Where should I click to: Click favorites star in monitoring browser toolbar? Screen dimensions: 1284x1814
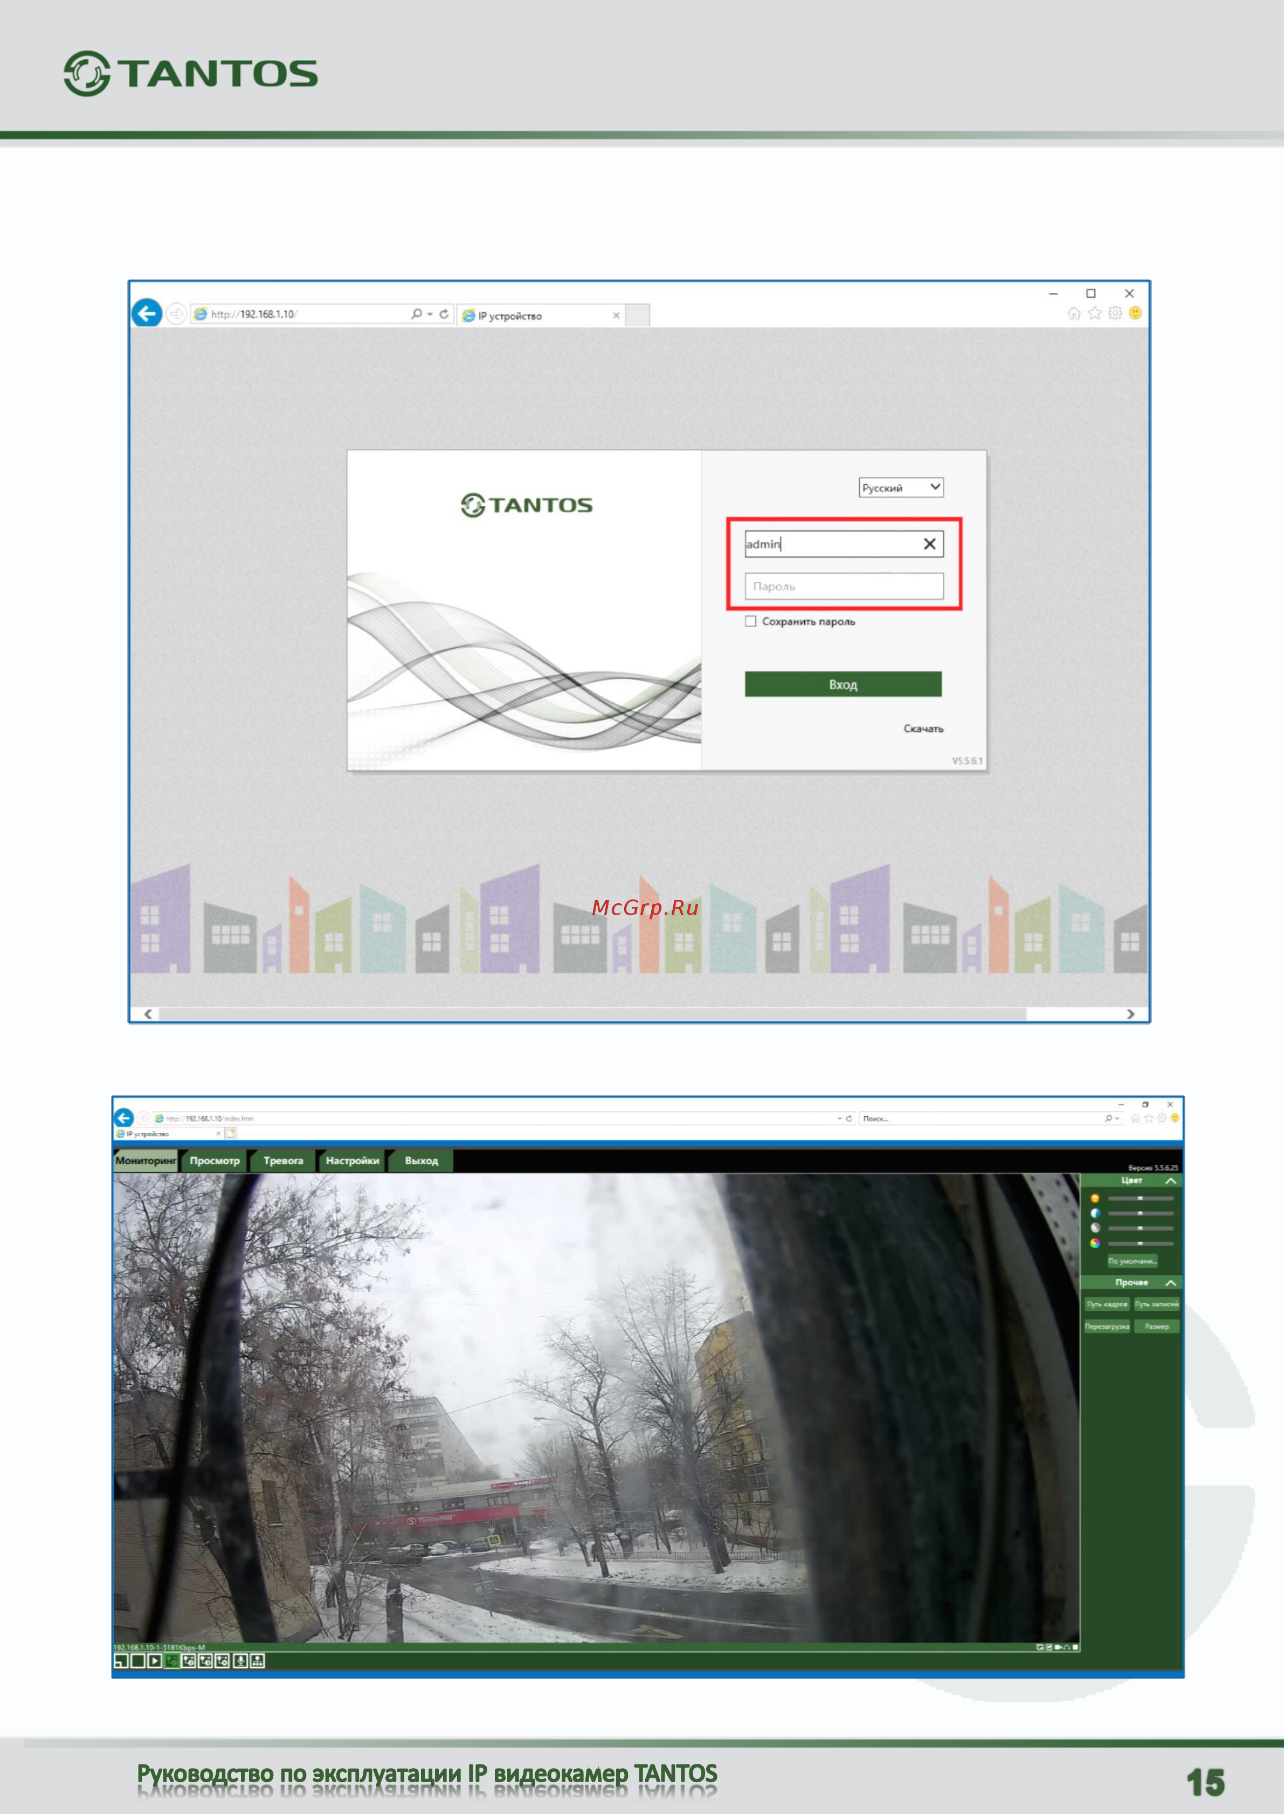pos(1149,1118)
